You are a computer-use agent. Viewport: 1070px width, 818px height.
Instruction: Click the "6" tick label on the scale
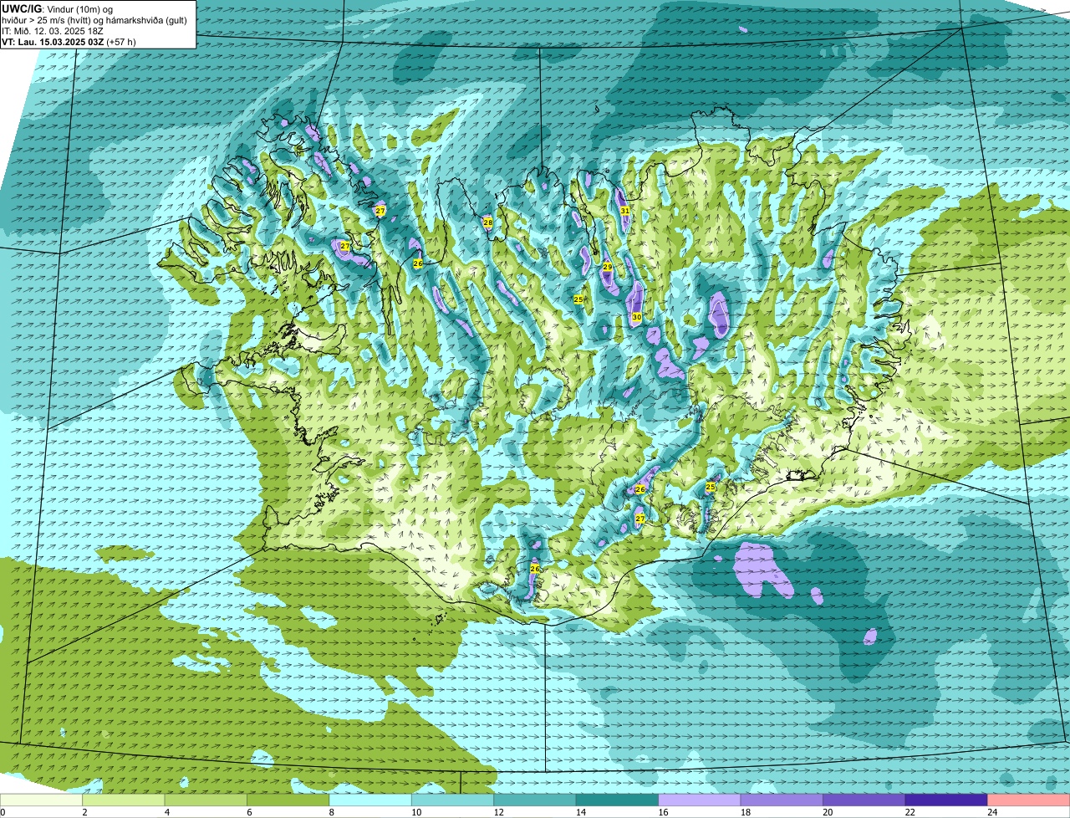click(249, 812)
